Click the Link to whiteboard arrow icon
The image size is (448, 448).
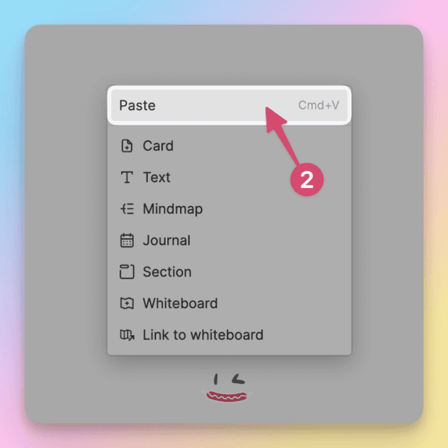127,335
